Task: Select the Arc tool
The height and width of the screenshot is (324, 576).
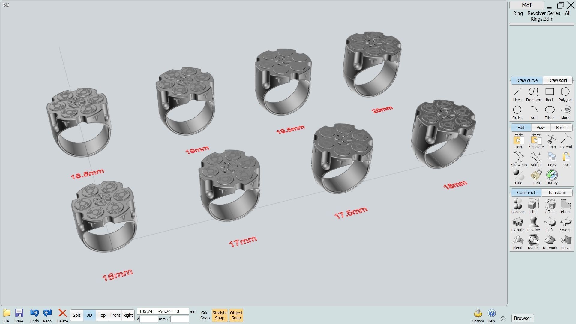Action: 533,112
